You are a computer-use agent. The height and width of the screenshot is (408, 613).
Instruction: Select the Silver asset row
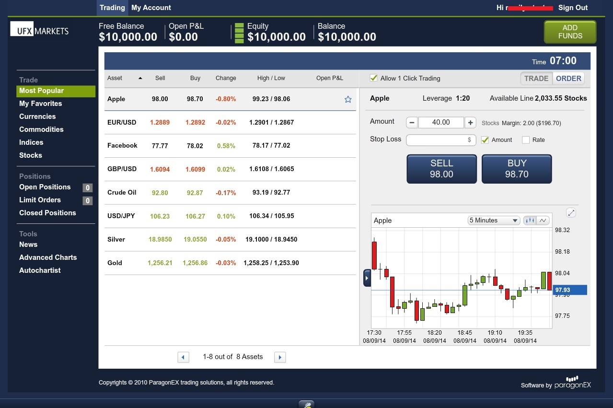(230, 240)
